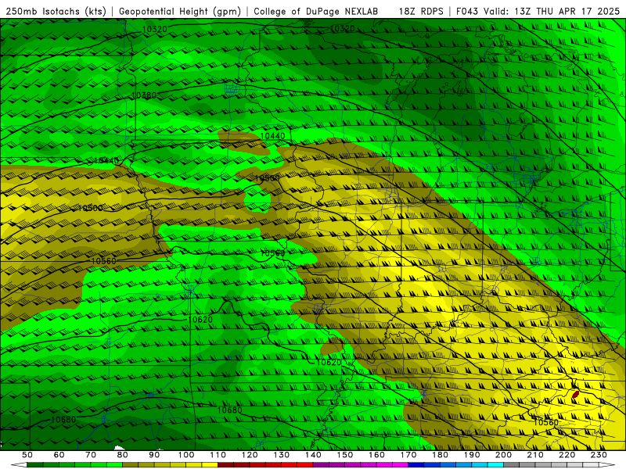Click the dark blue swatch beginning at 170
The height and width of the screenshot is (469, 626).
[x=416, y=464]
